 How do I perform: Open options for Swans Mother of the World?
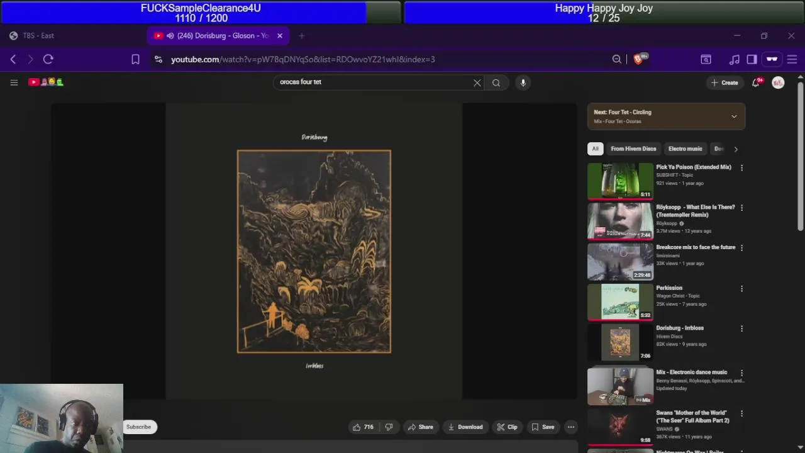click(x=742, y=413)
